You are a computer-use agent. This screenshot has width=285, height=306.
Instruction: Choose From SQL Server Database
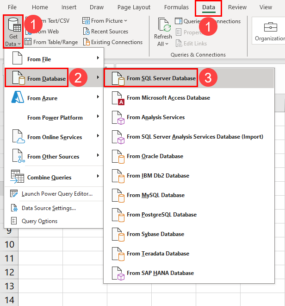pyautogui.click(x=189, y=78)
